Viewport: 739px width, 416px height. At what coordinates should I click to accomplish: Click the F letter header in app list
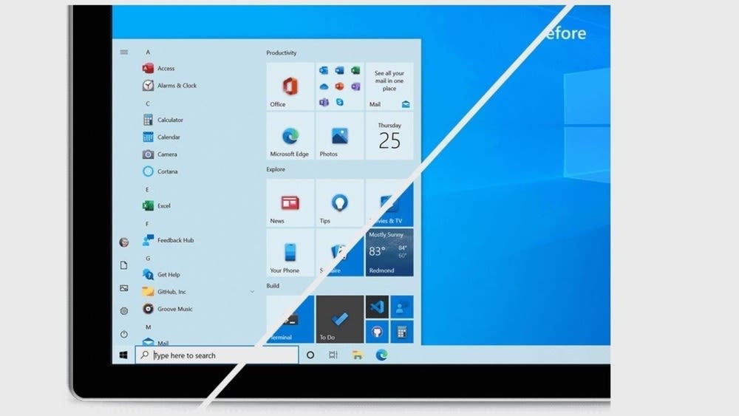point(148,224)
